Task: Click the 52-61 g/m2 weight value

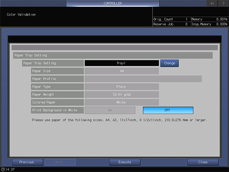Action: 122,94
